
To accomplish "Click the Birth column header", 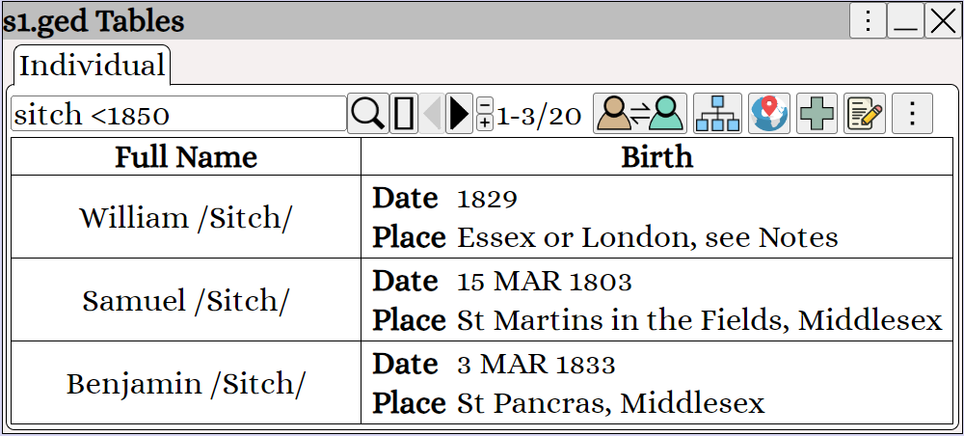I will [656, 157].
